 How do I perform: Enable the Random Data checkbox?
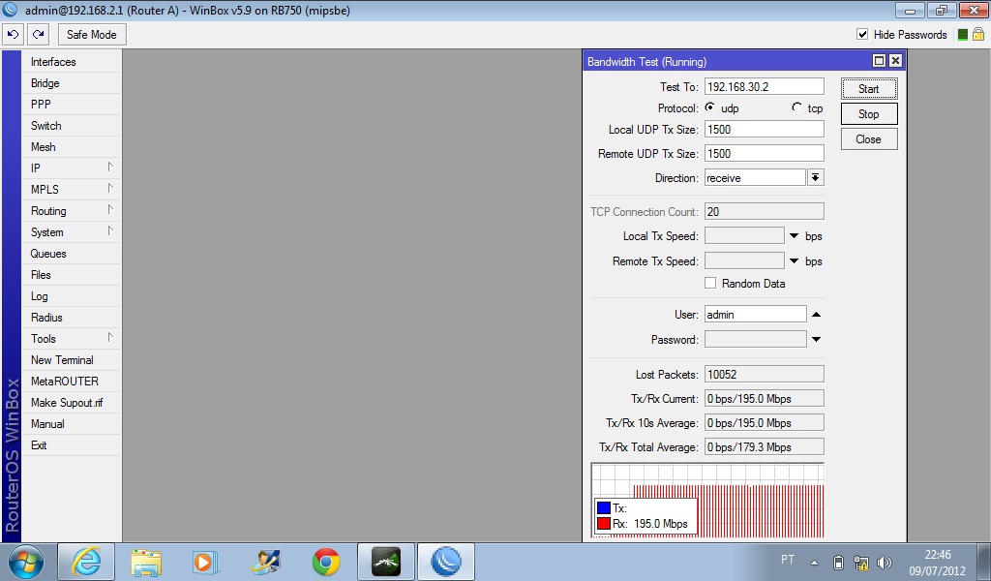(x=710, y=284)
